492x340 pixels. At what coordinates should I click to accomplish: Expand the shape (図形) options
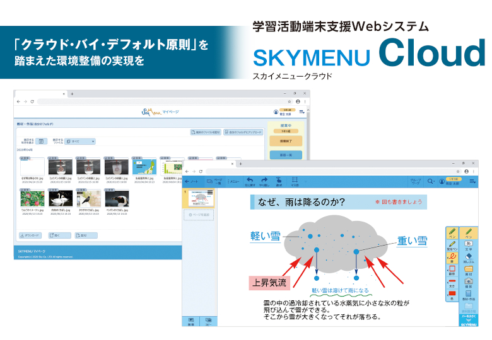coord(452,272)
